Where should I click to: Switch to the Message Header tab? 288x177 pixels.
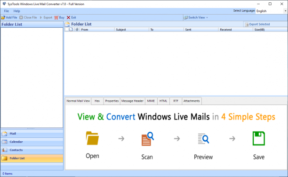(132, 101)
